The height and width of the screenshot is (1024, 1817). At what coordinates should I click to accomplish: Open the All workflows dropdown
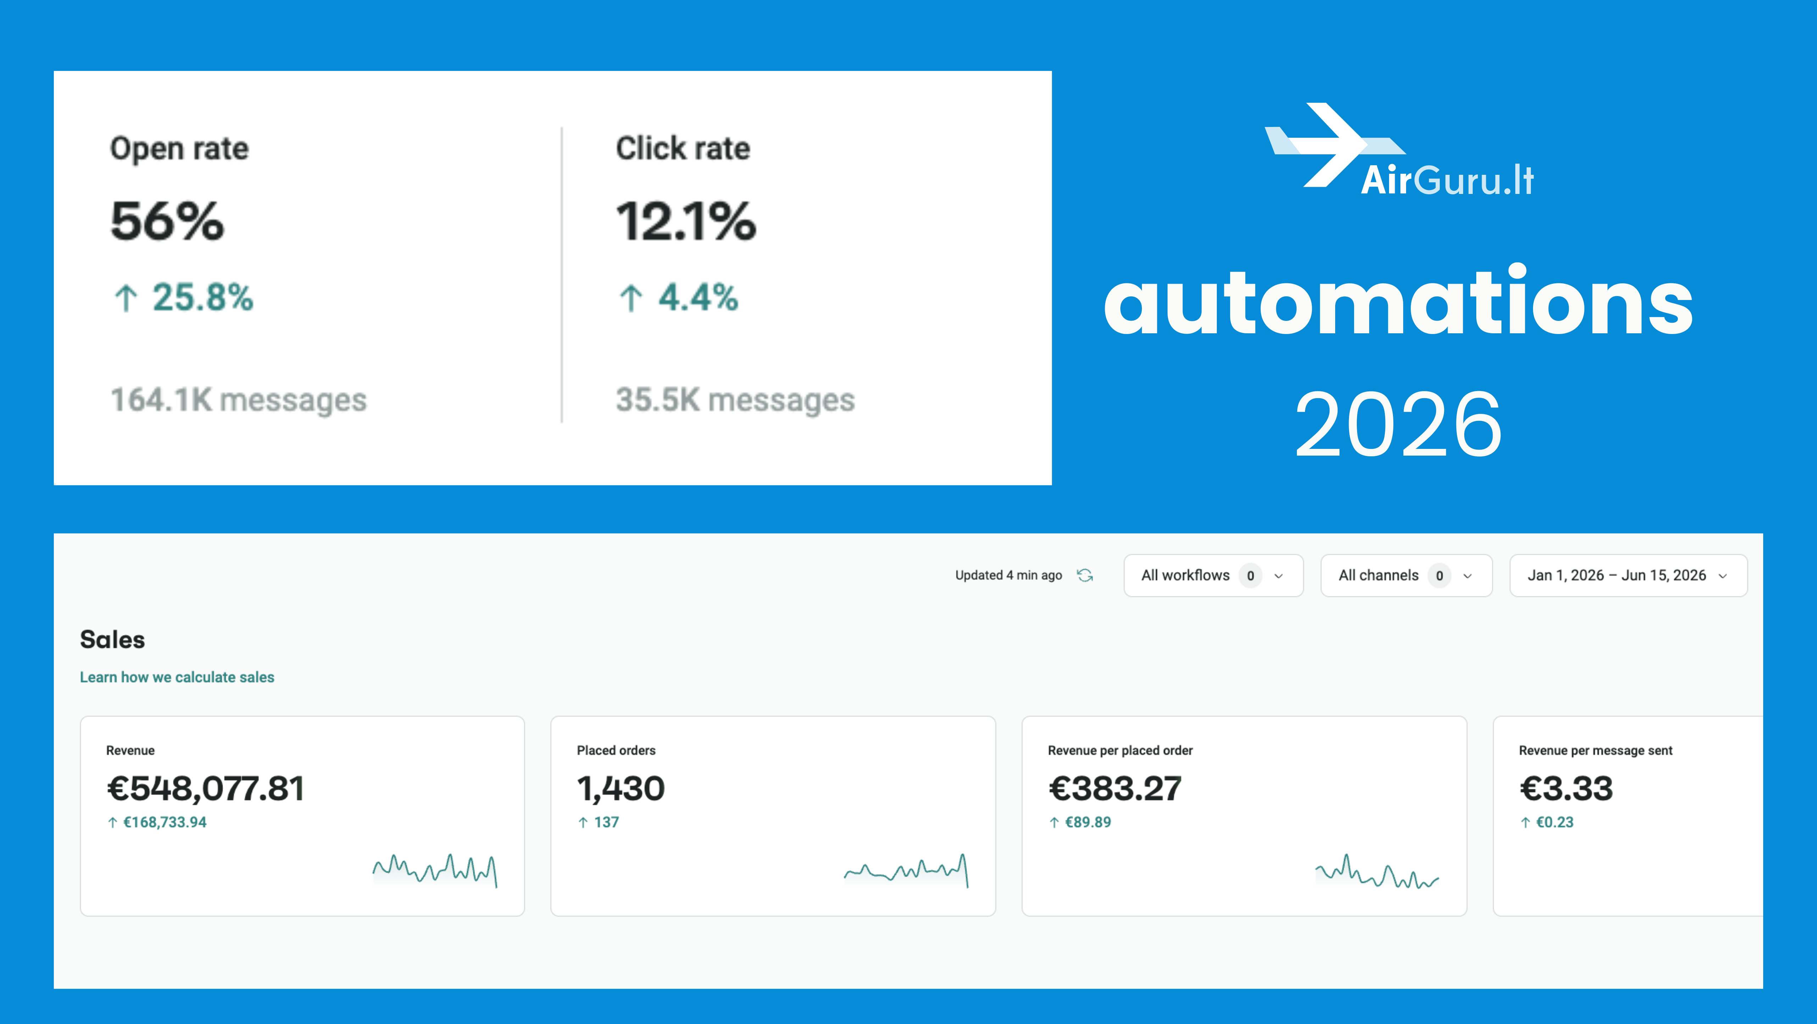(x=1213, y=575)
